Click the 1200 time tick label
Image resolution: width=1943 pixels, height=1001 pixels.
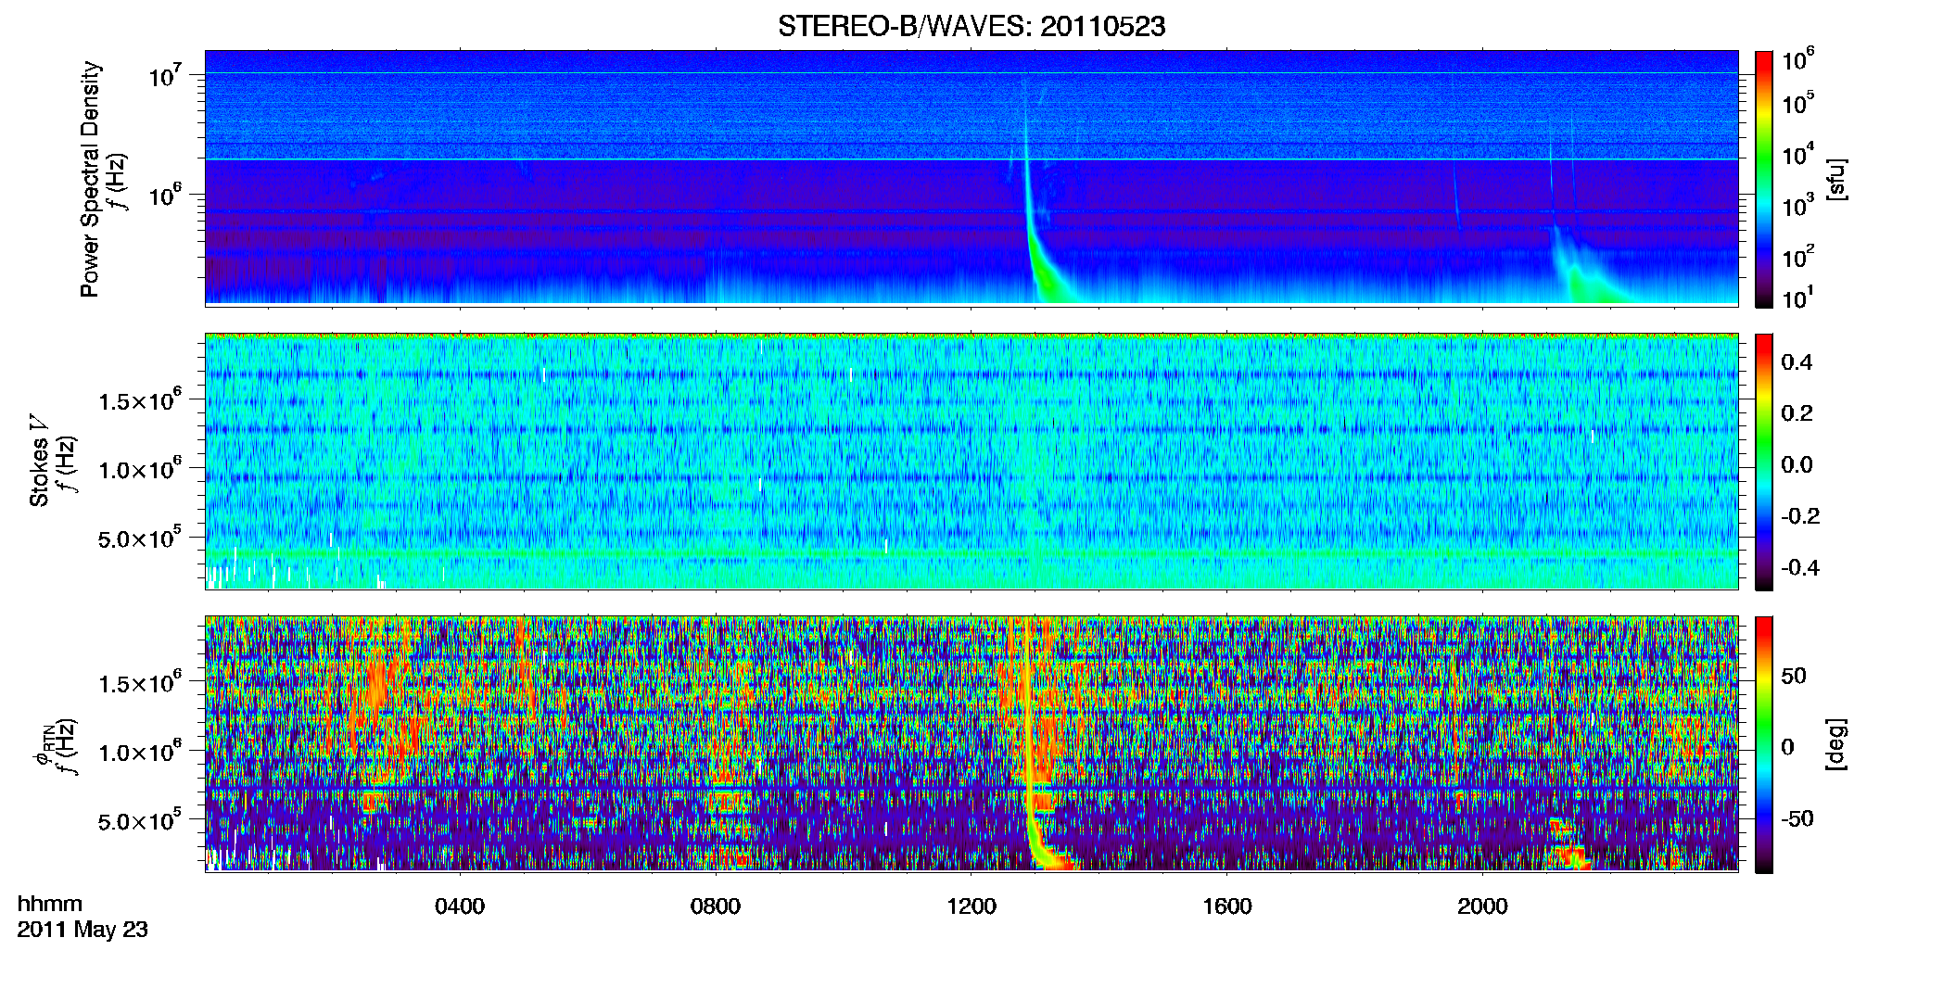971,906
